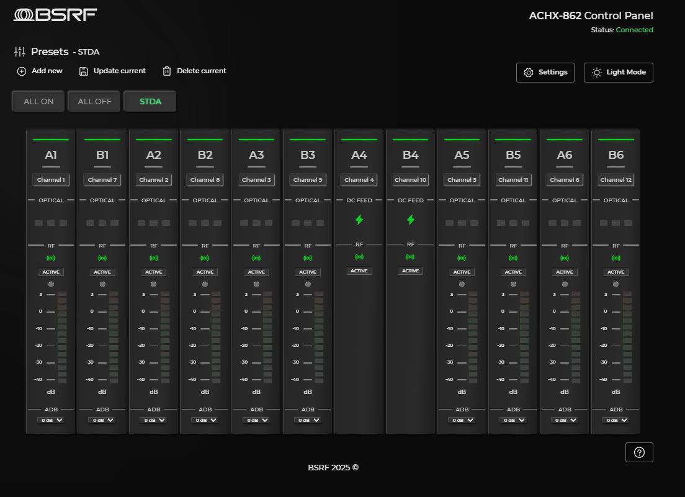This screenshot has width=685, height=497.
Task: Click the BSRF 2025 © footer text
Action: coord(333,468)
